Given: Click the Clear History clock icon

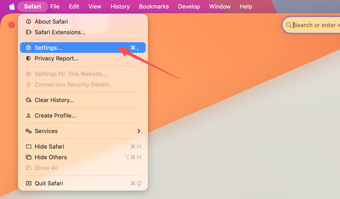Looking at the screenshot, I should [x=28, y=100].
